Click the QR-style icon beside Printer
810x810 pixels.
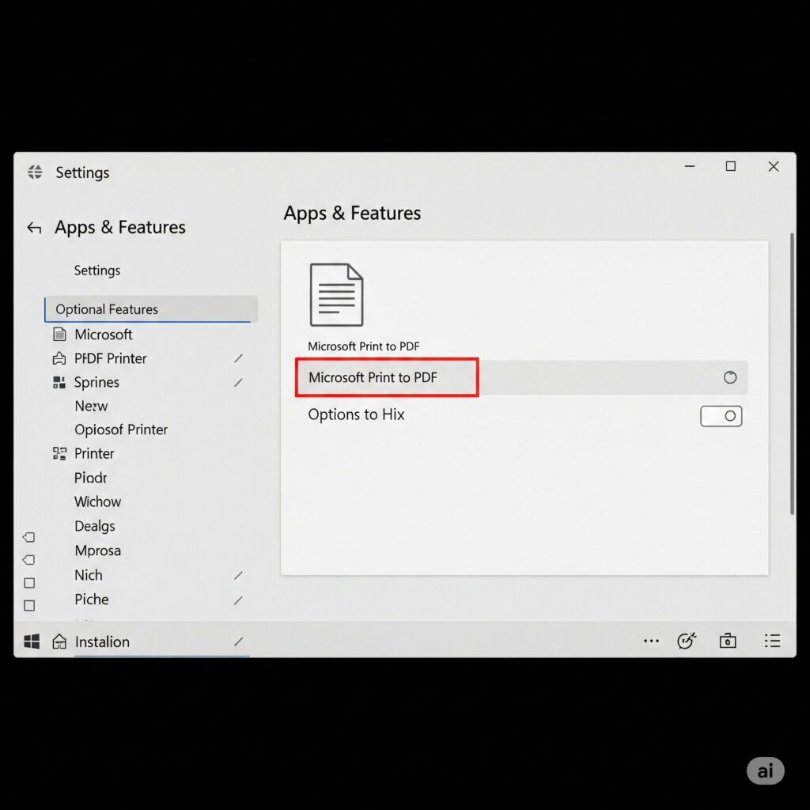[59, 453]
